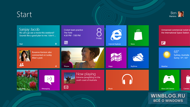Click the 68° temperature reading
Screen dimensions: 190x107
pos(176,52)
